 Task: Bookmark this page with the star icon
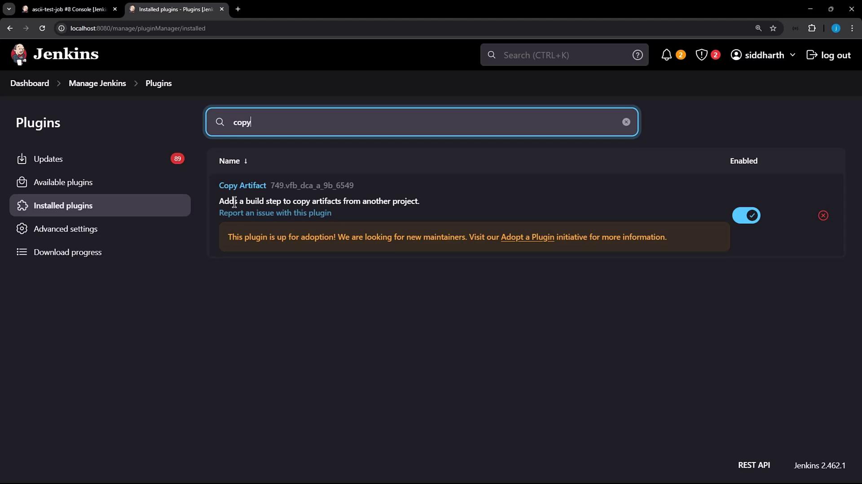pos(773,28)
